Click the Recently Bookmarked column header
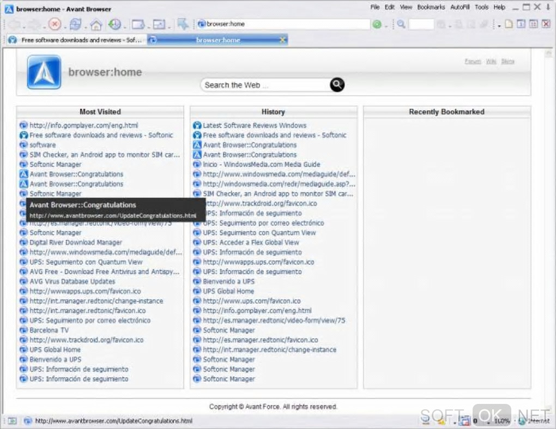Viewport: 556px width, 429px height. point(447,112)
